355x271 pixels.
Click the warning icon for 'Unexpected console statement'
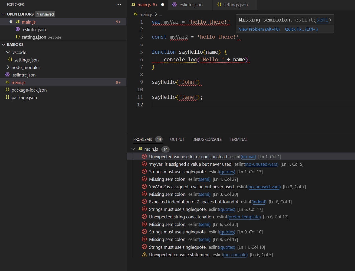pos(144,254)
